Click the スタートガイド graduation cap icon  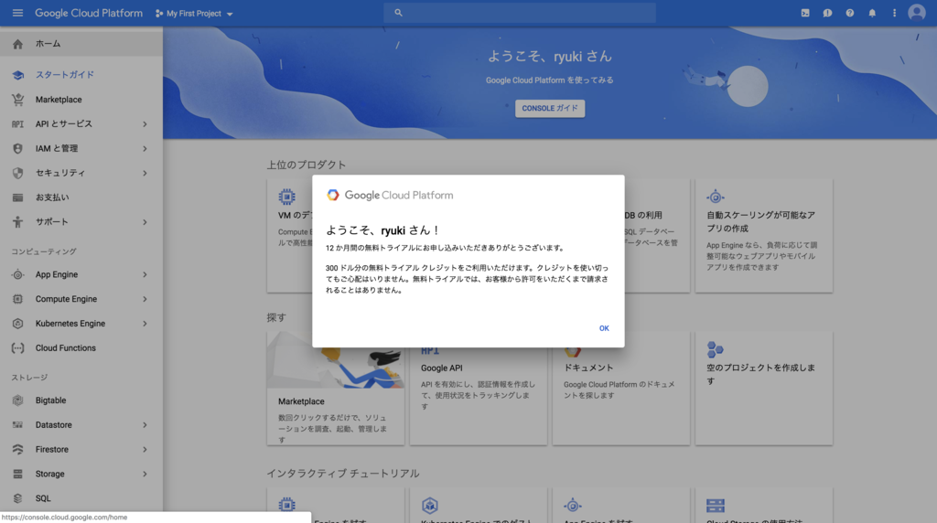(x=18, y=75)
